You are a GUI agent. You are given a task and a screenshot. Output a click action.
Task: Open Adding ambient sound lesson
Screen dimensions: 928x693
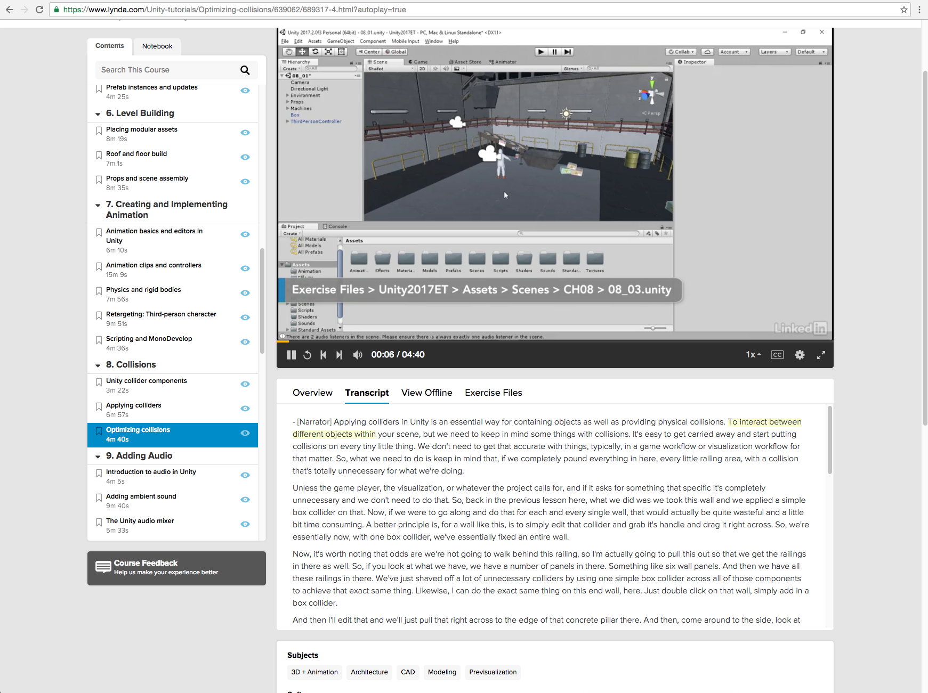(141, 496)
